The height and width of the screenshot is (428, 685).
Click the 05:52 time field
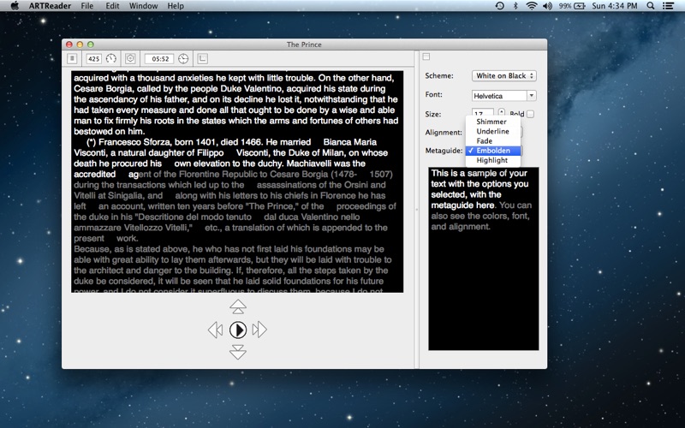(x=159, y=58)
